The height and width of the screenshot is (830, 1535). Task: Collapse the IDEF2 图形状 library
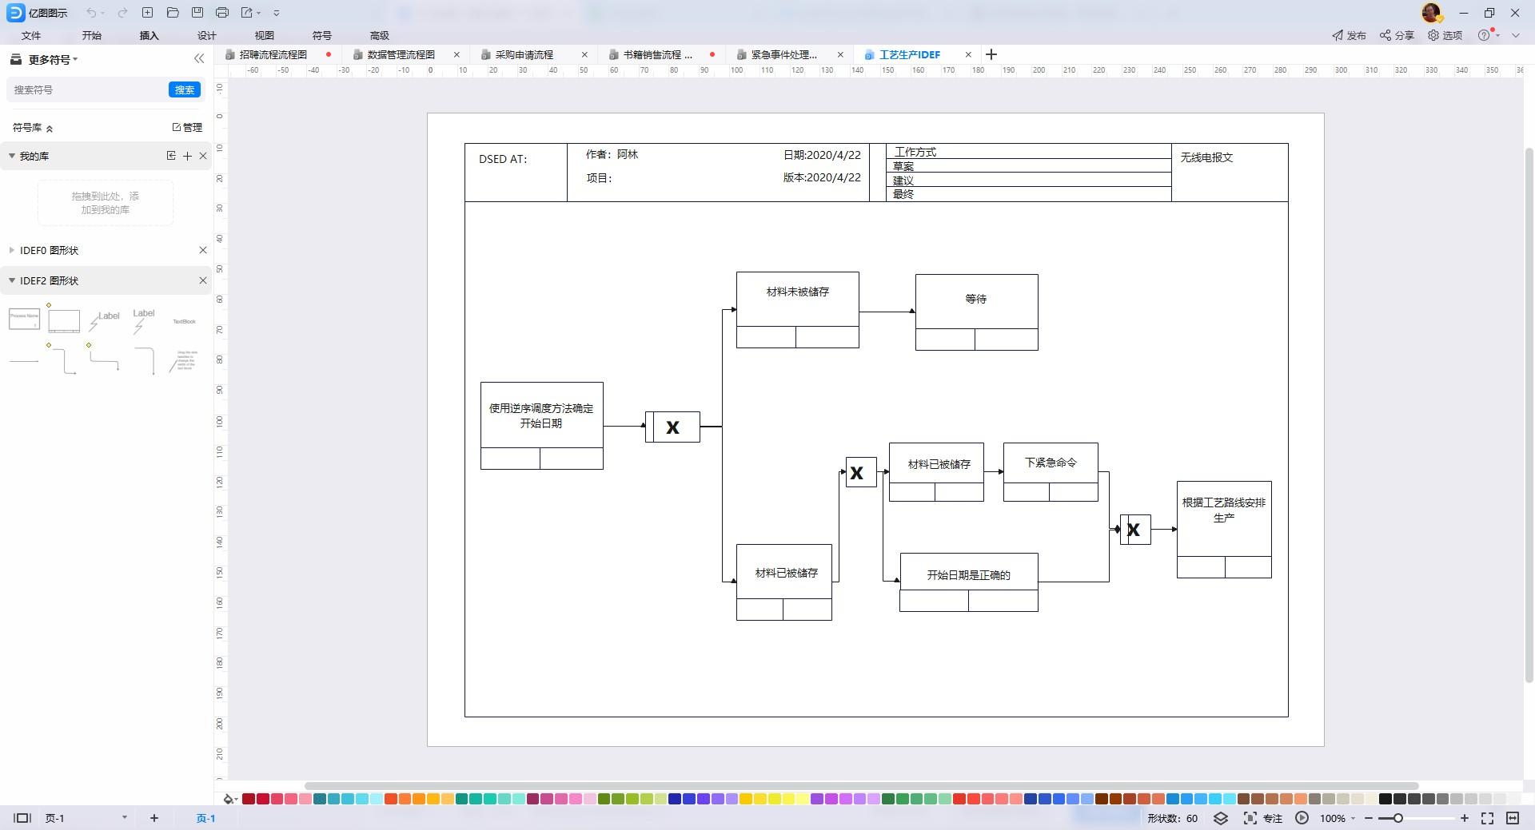(x=49, y=280)
